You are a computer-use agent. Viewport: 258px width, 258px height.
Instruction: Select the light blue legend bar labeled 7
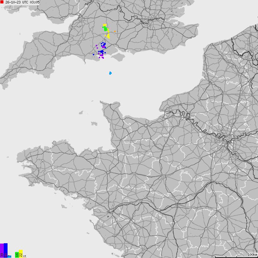9,256
